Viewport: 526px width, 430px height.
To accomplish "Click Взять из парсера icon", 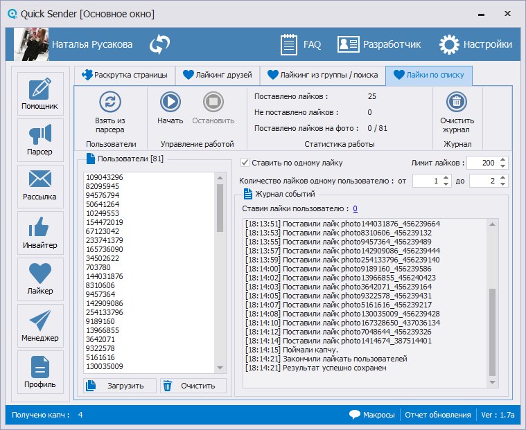I will [x=109, y=102].
